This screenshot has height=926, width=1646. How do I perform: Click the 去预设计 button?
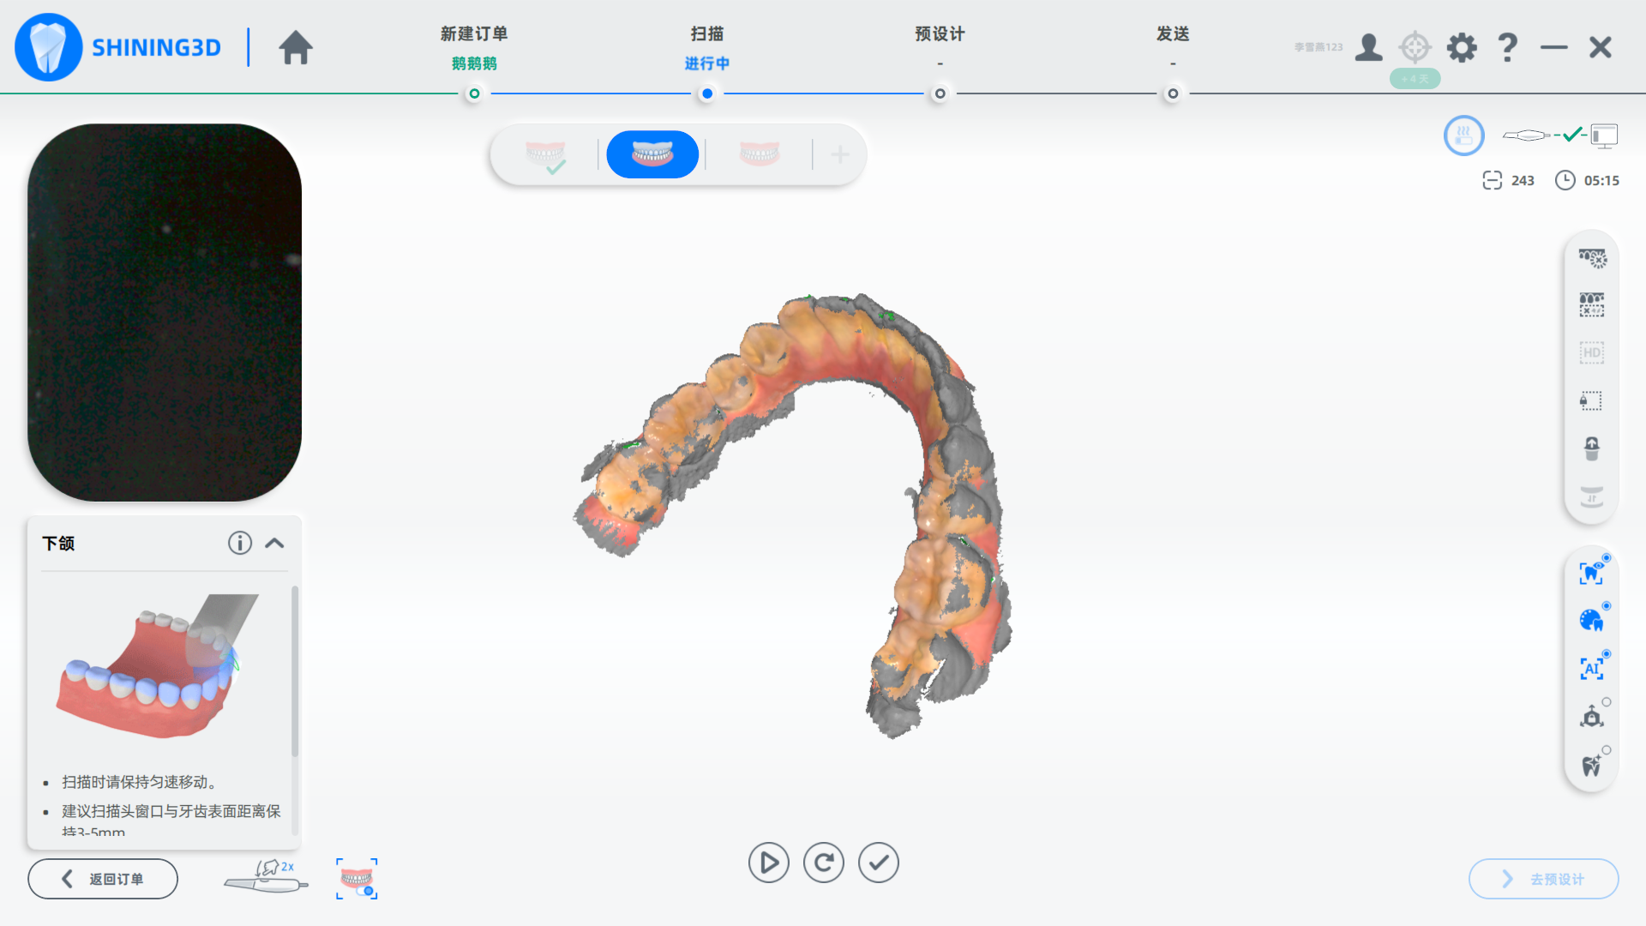[1543, 879]
